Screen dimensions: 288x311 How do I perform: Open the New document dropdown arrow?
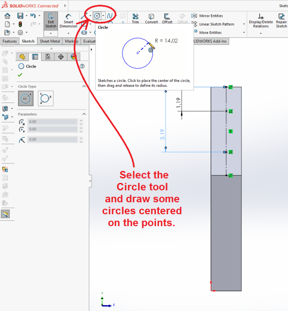[x=14, y=24]
